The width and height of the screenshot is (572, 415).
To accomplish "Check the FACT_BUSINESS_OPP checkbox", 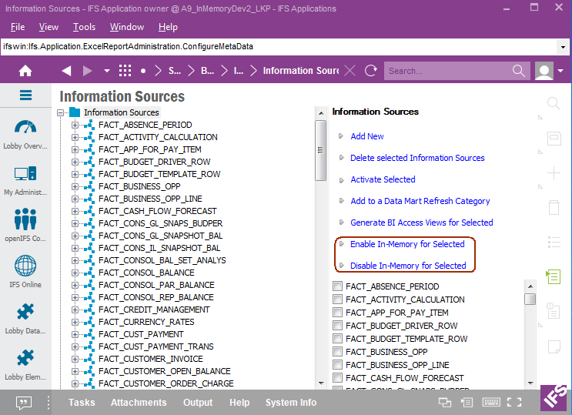I will 337,352.
